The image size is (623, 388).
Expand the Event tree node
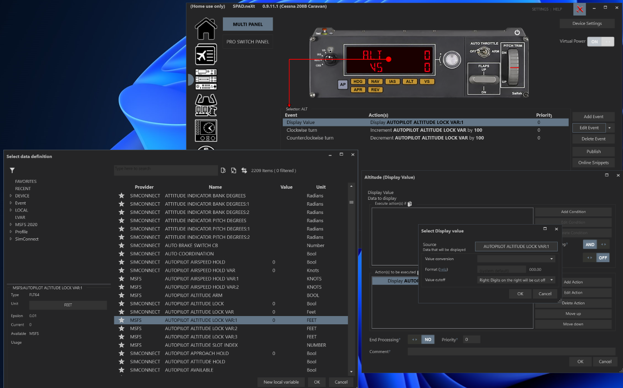(x=11, y=203)
